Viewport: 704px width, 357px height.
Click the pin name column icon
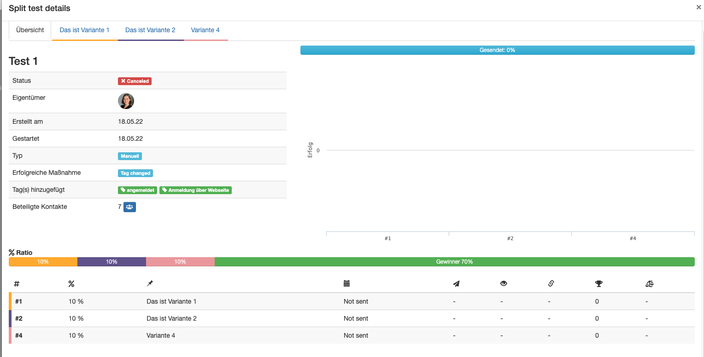point(150,284)
